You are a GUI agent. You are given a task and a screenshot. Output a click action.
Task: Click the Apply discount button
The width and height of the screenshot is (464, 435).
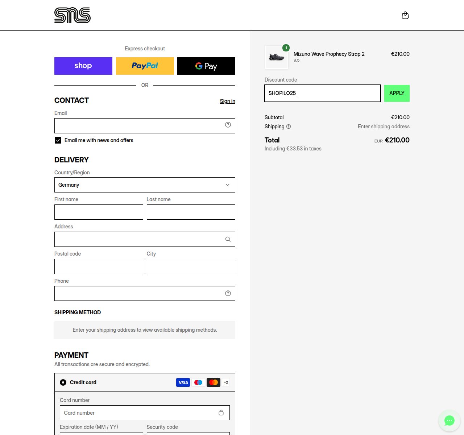(397, 93)
